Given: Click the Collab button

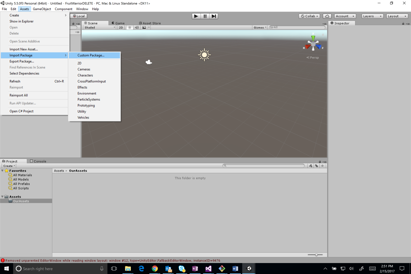Looking at the screenshot, I should [x=309, y=16].
